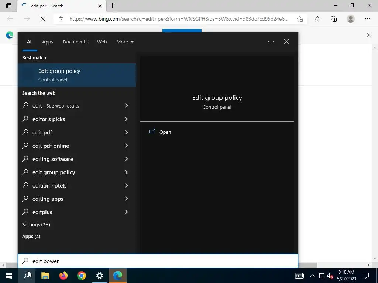Click the taskbar Search magnifier icon

27,276
